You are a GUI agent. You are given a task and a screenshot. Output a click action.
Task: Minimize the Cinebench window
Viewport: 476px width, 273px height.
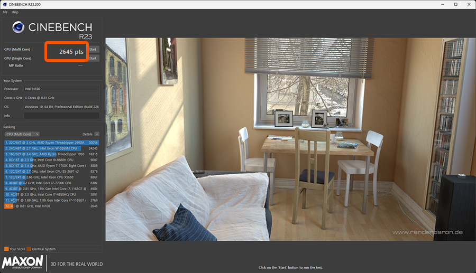coord(443,4)
